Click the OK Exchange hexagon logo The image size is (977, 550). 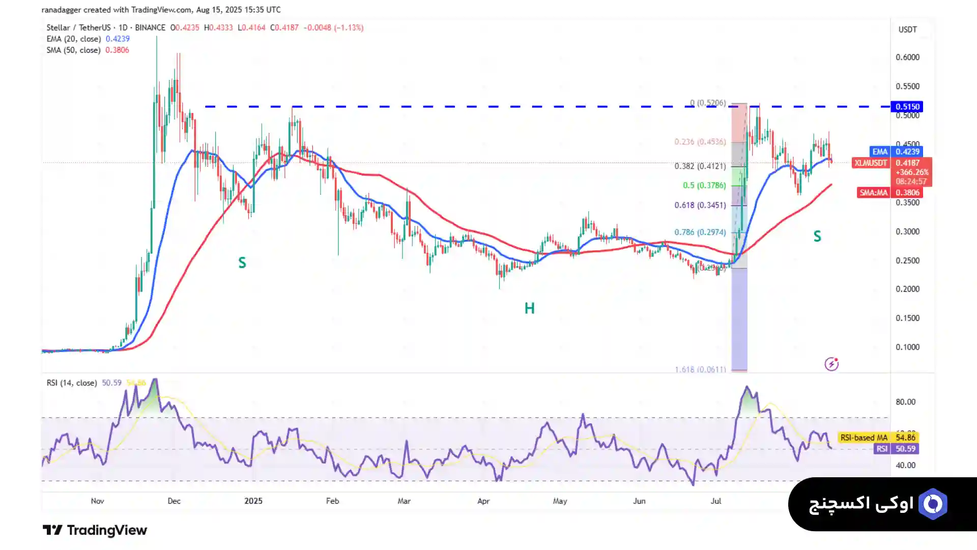(933, 504)
